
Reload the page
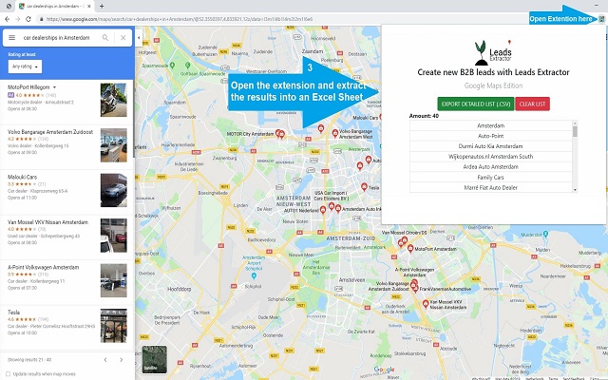tap(28, 19)
